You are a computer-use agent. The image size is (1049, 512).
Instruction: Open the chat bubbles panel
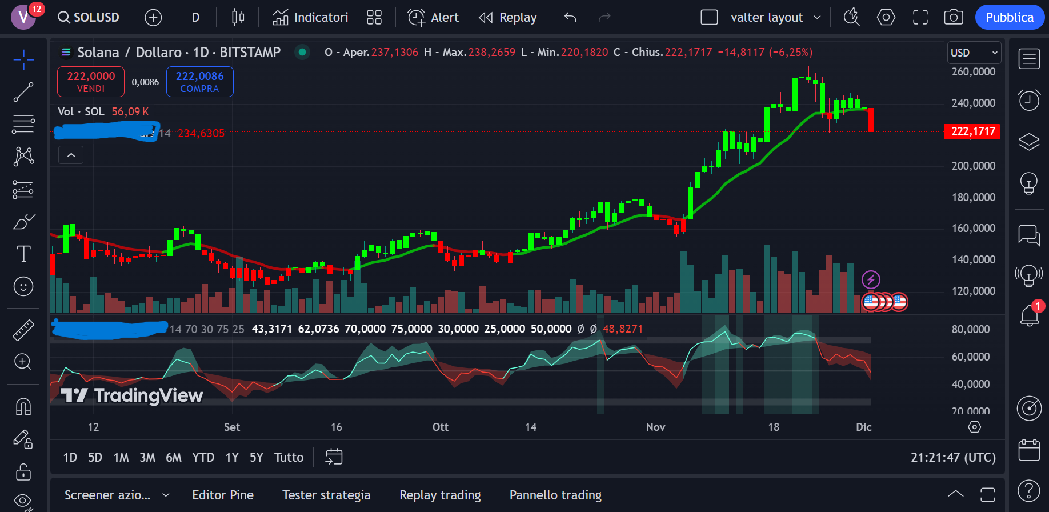click(1029, 235)
